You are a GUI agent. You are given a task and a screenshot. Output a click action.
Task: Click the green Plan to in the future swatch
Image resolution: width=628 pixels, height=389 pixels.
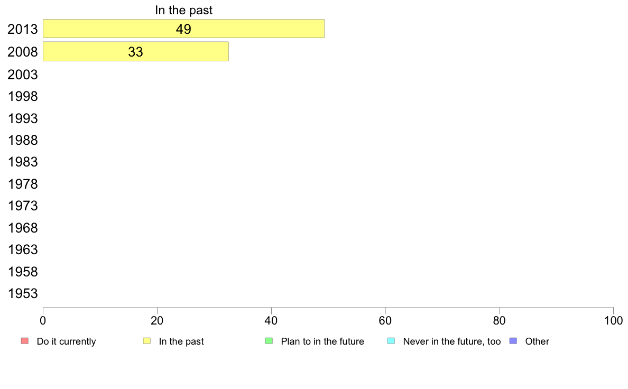point(269,341)
